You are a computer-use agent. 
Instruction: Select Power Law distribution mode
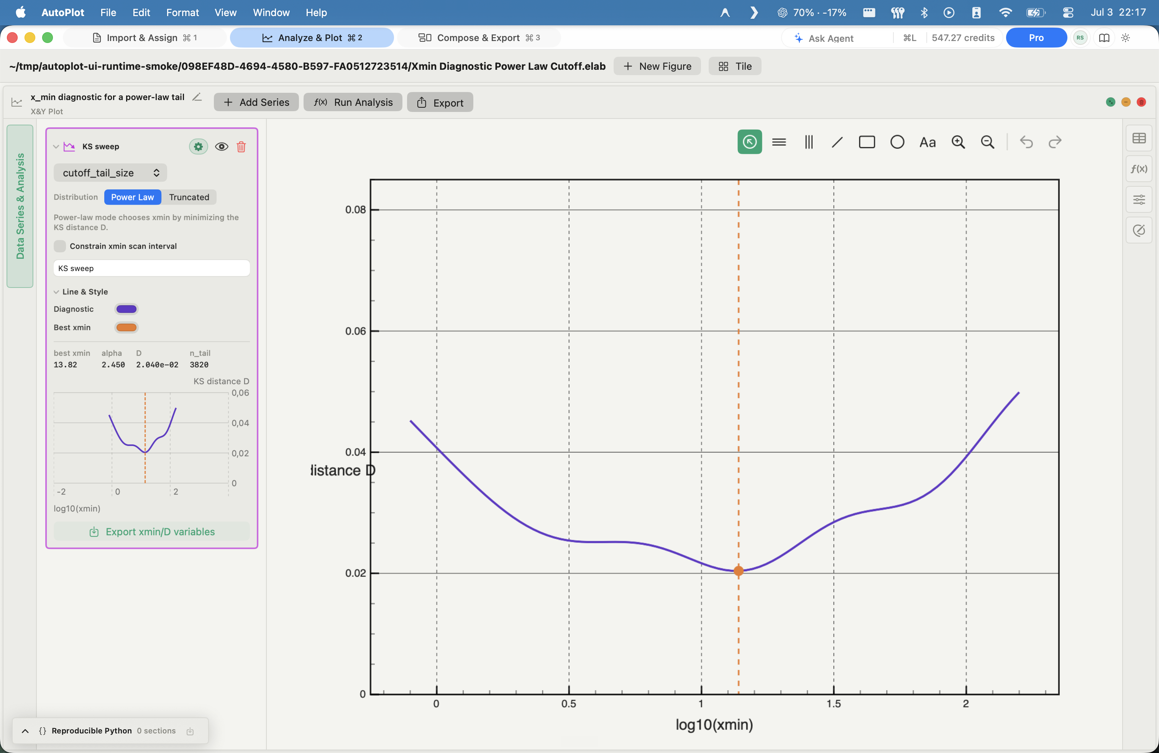coord(132,197)
